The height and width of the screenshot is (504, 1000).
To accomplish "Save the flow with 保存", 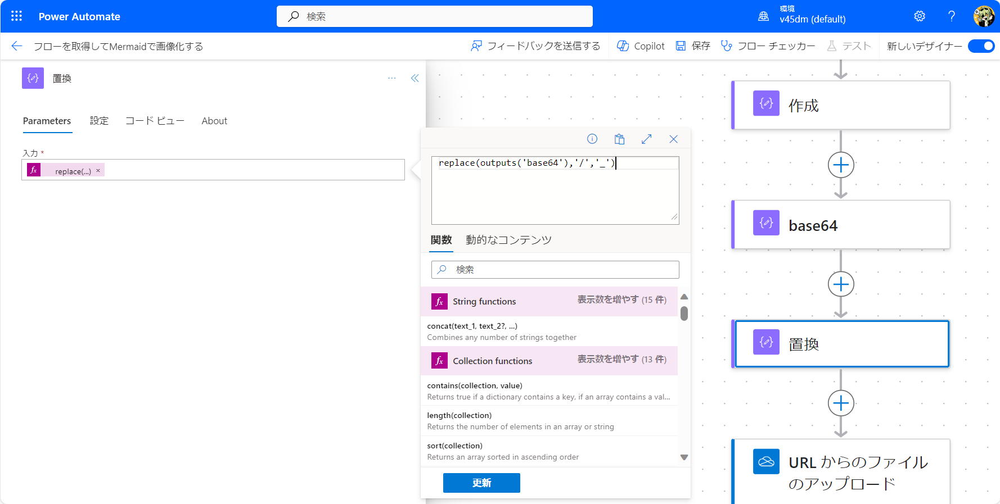I will [693, 46].
